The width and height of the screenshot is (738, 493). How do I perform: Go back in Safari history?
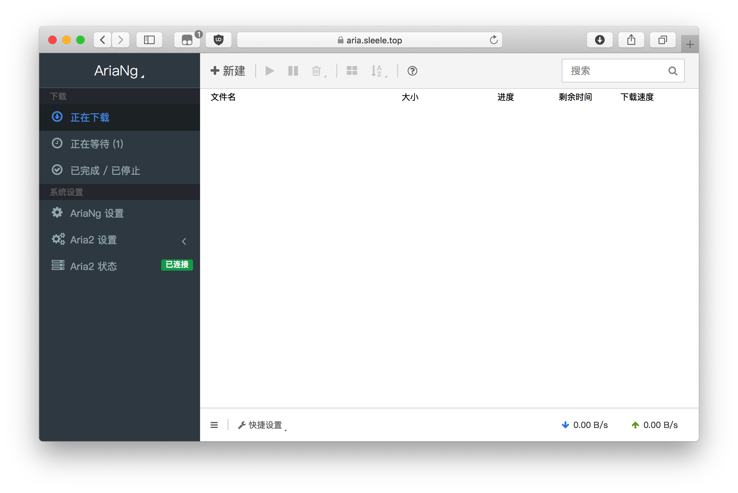point(103,40)
